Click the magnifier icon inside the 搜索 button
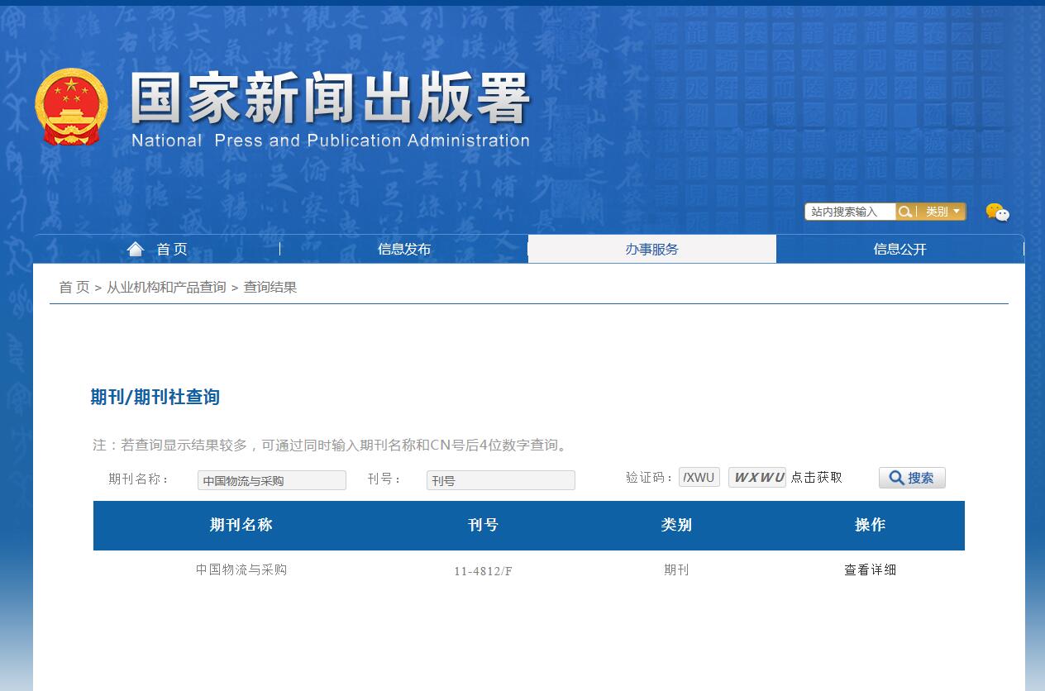Image resolution: width=1045 pixels, height=691 pixels. pos(895,477)
